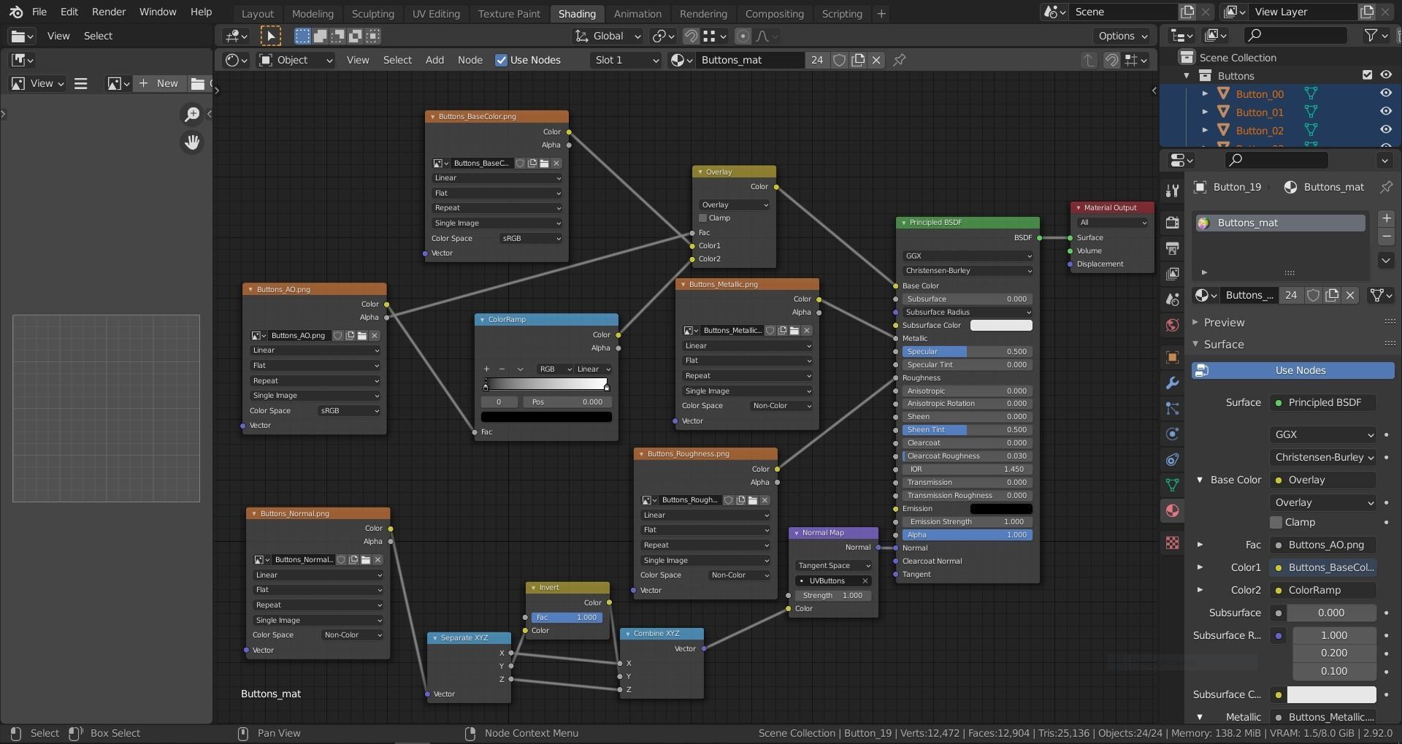
Task: Pin the properties editor context
Action: click(x=1386, y=187)
